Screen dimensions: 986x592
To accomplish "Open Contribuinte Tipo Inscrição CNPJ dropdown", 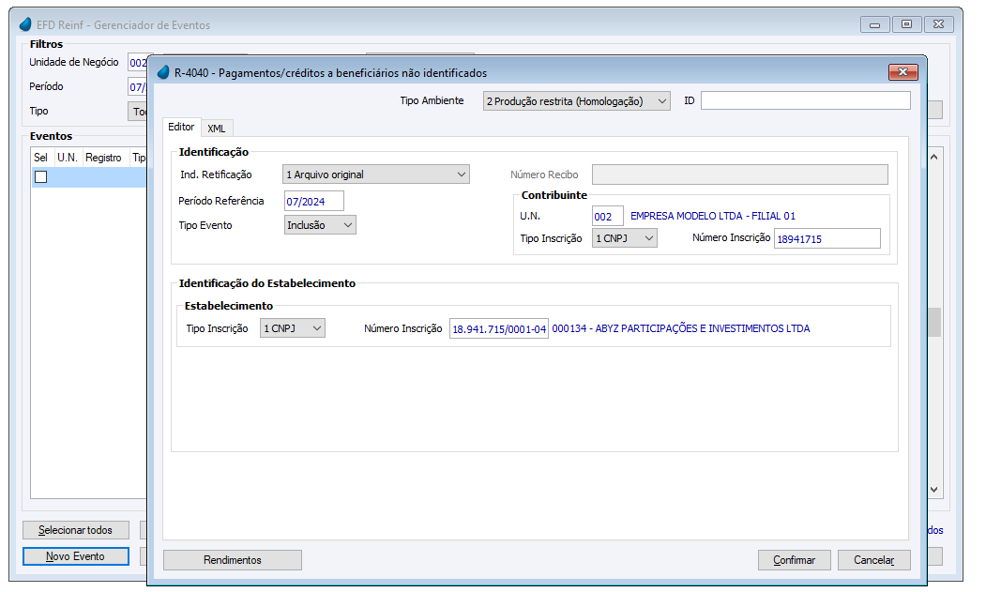I will click(625, 238).
